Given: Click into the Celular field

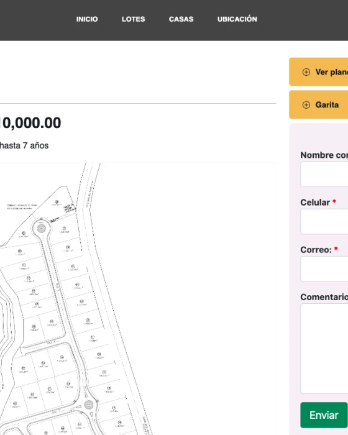Looking at the screenshot, I should click(324, 222).
